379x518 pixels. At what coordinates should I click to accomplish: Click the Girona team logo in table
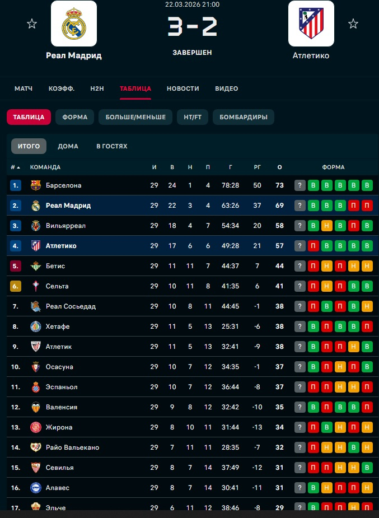(x=36, y=427)
